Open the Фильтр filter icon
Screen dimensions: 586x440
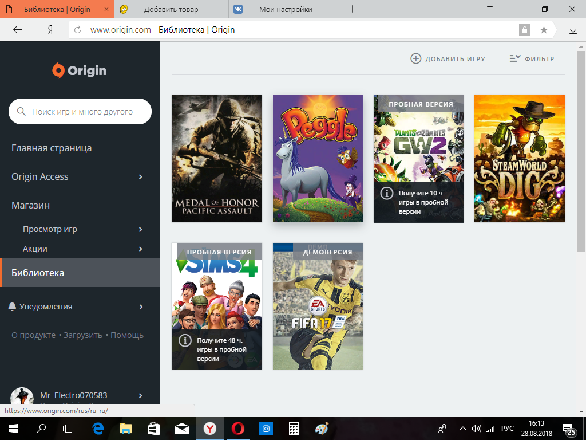[515, 59]
